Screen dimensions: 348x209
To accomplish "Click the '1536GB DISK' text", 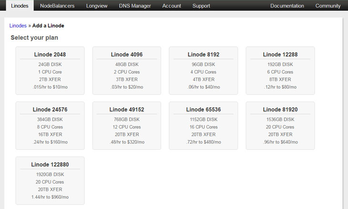I will coord(280,119).
